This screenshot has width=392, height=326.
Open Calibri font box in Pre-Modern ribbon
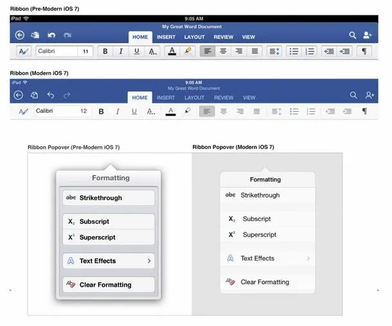tap(57, 51)
